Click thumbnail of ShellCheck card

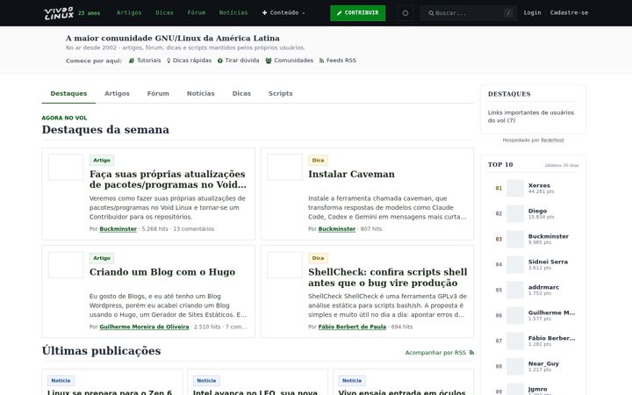coord(284,265)
